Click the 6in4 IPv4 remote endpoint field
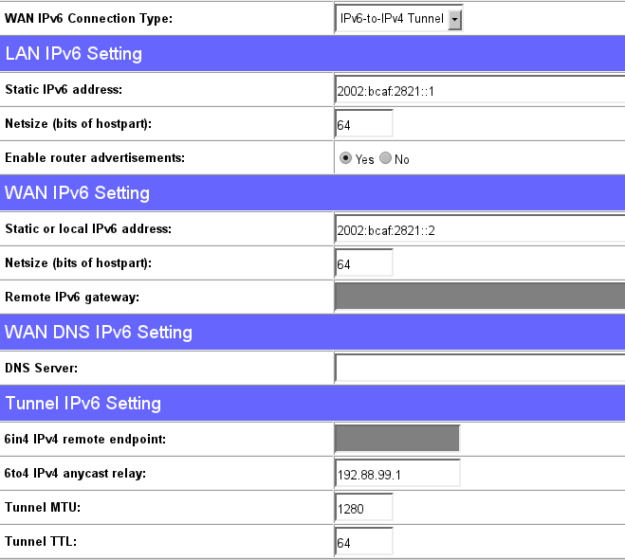Viewport: 625px width, 560px height. (x=397, y=438)
